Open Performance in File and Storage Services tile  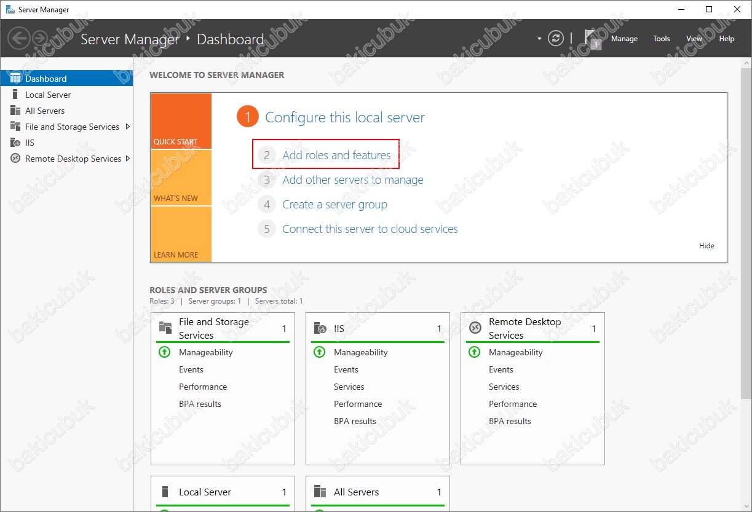203,387
